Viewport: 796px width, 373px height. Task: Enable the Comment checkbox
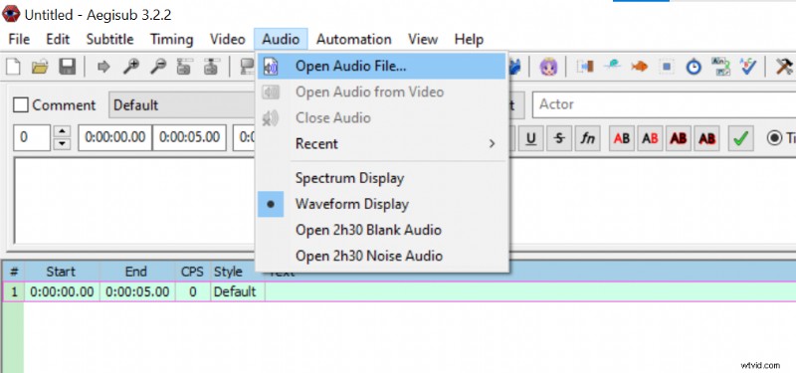21,105
